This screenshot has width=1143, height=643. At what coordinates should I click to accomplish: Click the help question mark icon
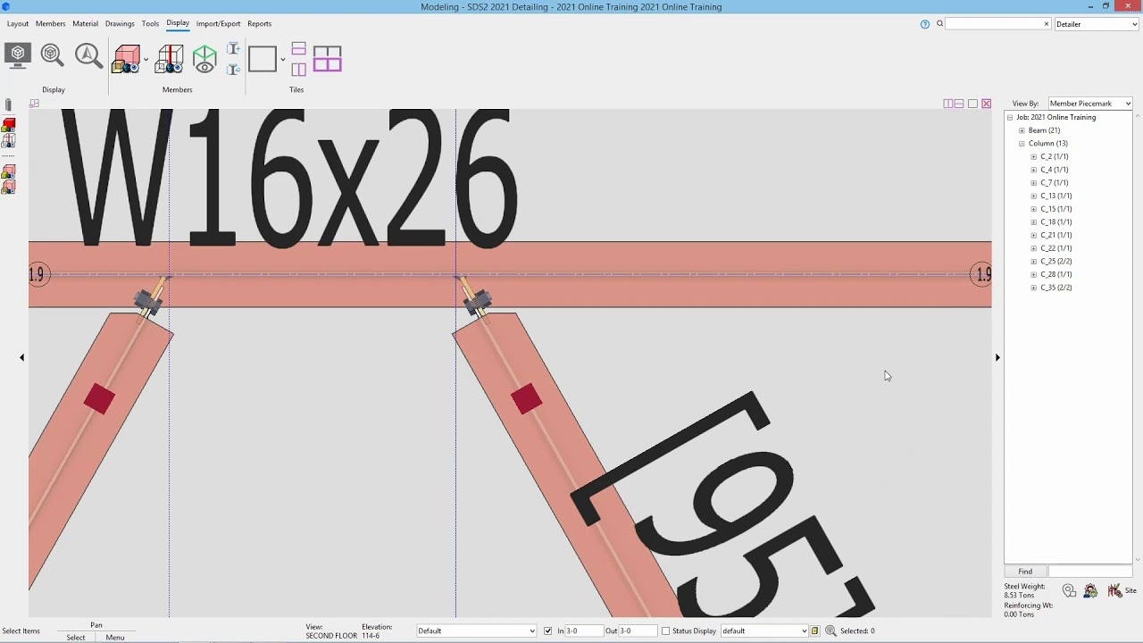(925, 24)
